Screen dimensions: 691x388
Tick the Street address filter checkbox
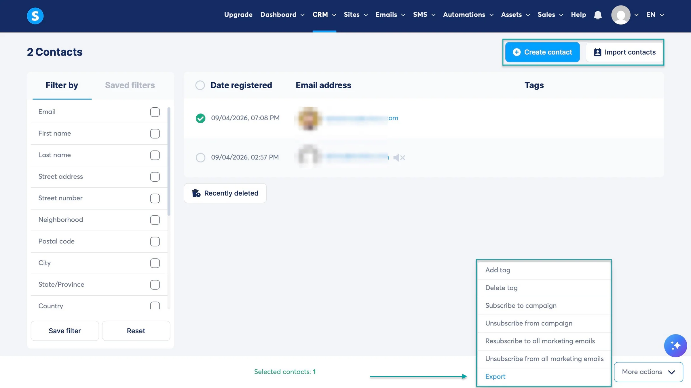pos(155,177)
